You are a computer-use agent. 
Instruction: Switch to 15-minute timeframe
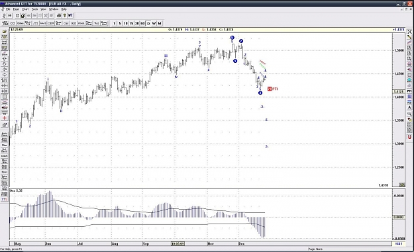click(131, 23)
